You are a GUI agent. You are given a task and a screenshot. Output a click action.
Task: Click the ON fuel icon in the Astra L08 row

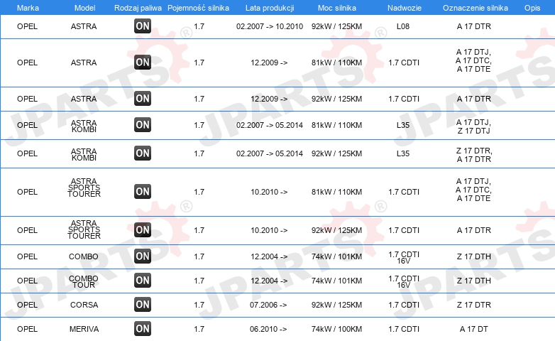[143, 26]
